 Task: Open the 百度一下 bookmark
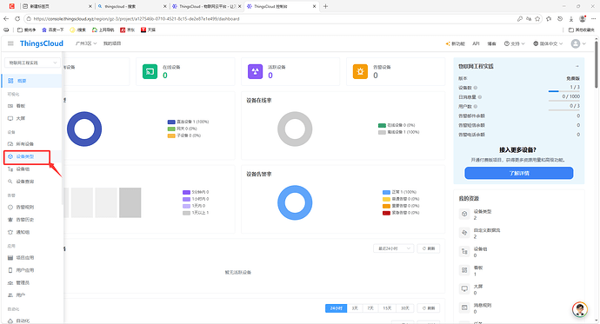coord(53,30)
